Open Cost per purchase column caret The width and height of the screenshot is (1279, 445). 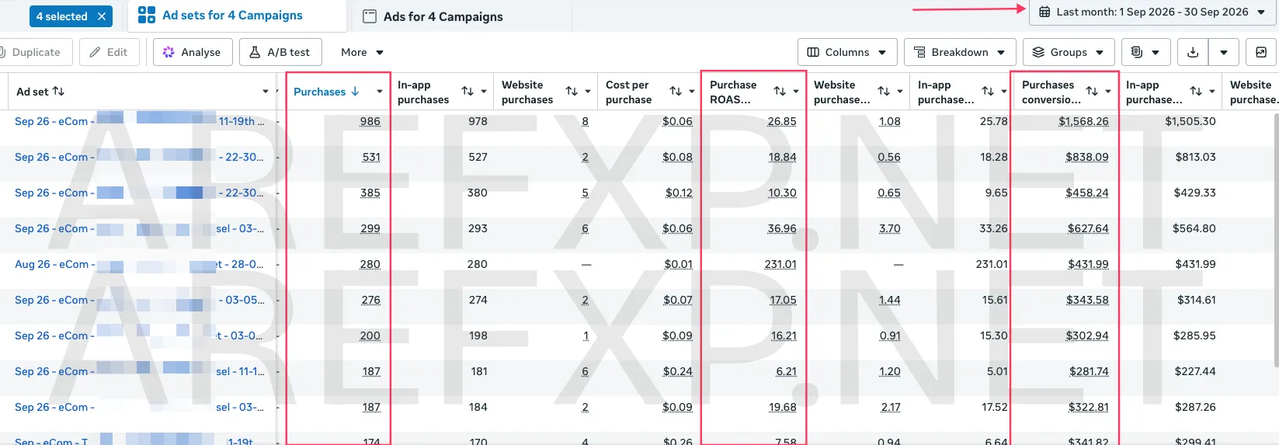692,92
